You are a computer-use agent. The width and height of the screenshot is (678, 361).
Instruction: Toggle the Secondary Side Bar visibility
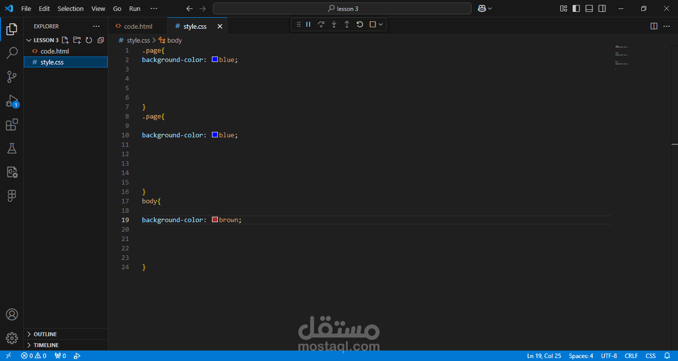pos(602,8)
